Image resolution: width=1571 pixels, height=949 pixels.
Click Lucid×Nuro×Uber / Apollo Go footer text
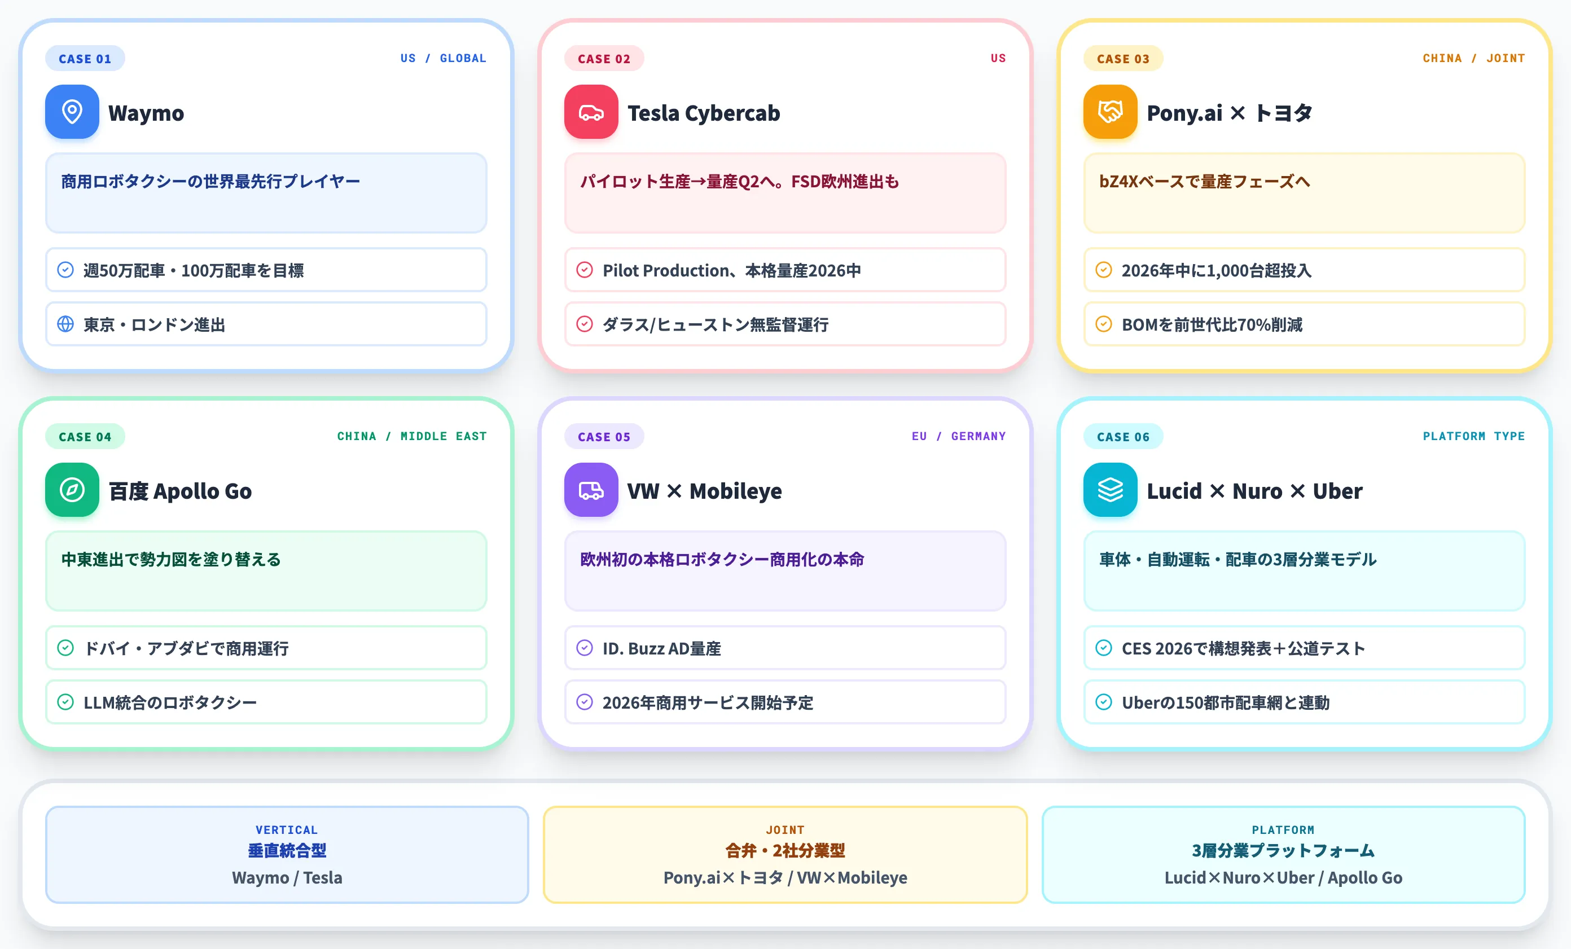(x=1283, y=877)
